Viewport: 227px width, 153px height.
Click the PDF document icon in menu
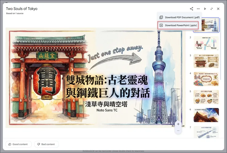click(x=161, y=17)
